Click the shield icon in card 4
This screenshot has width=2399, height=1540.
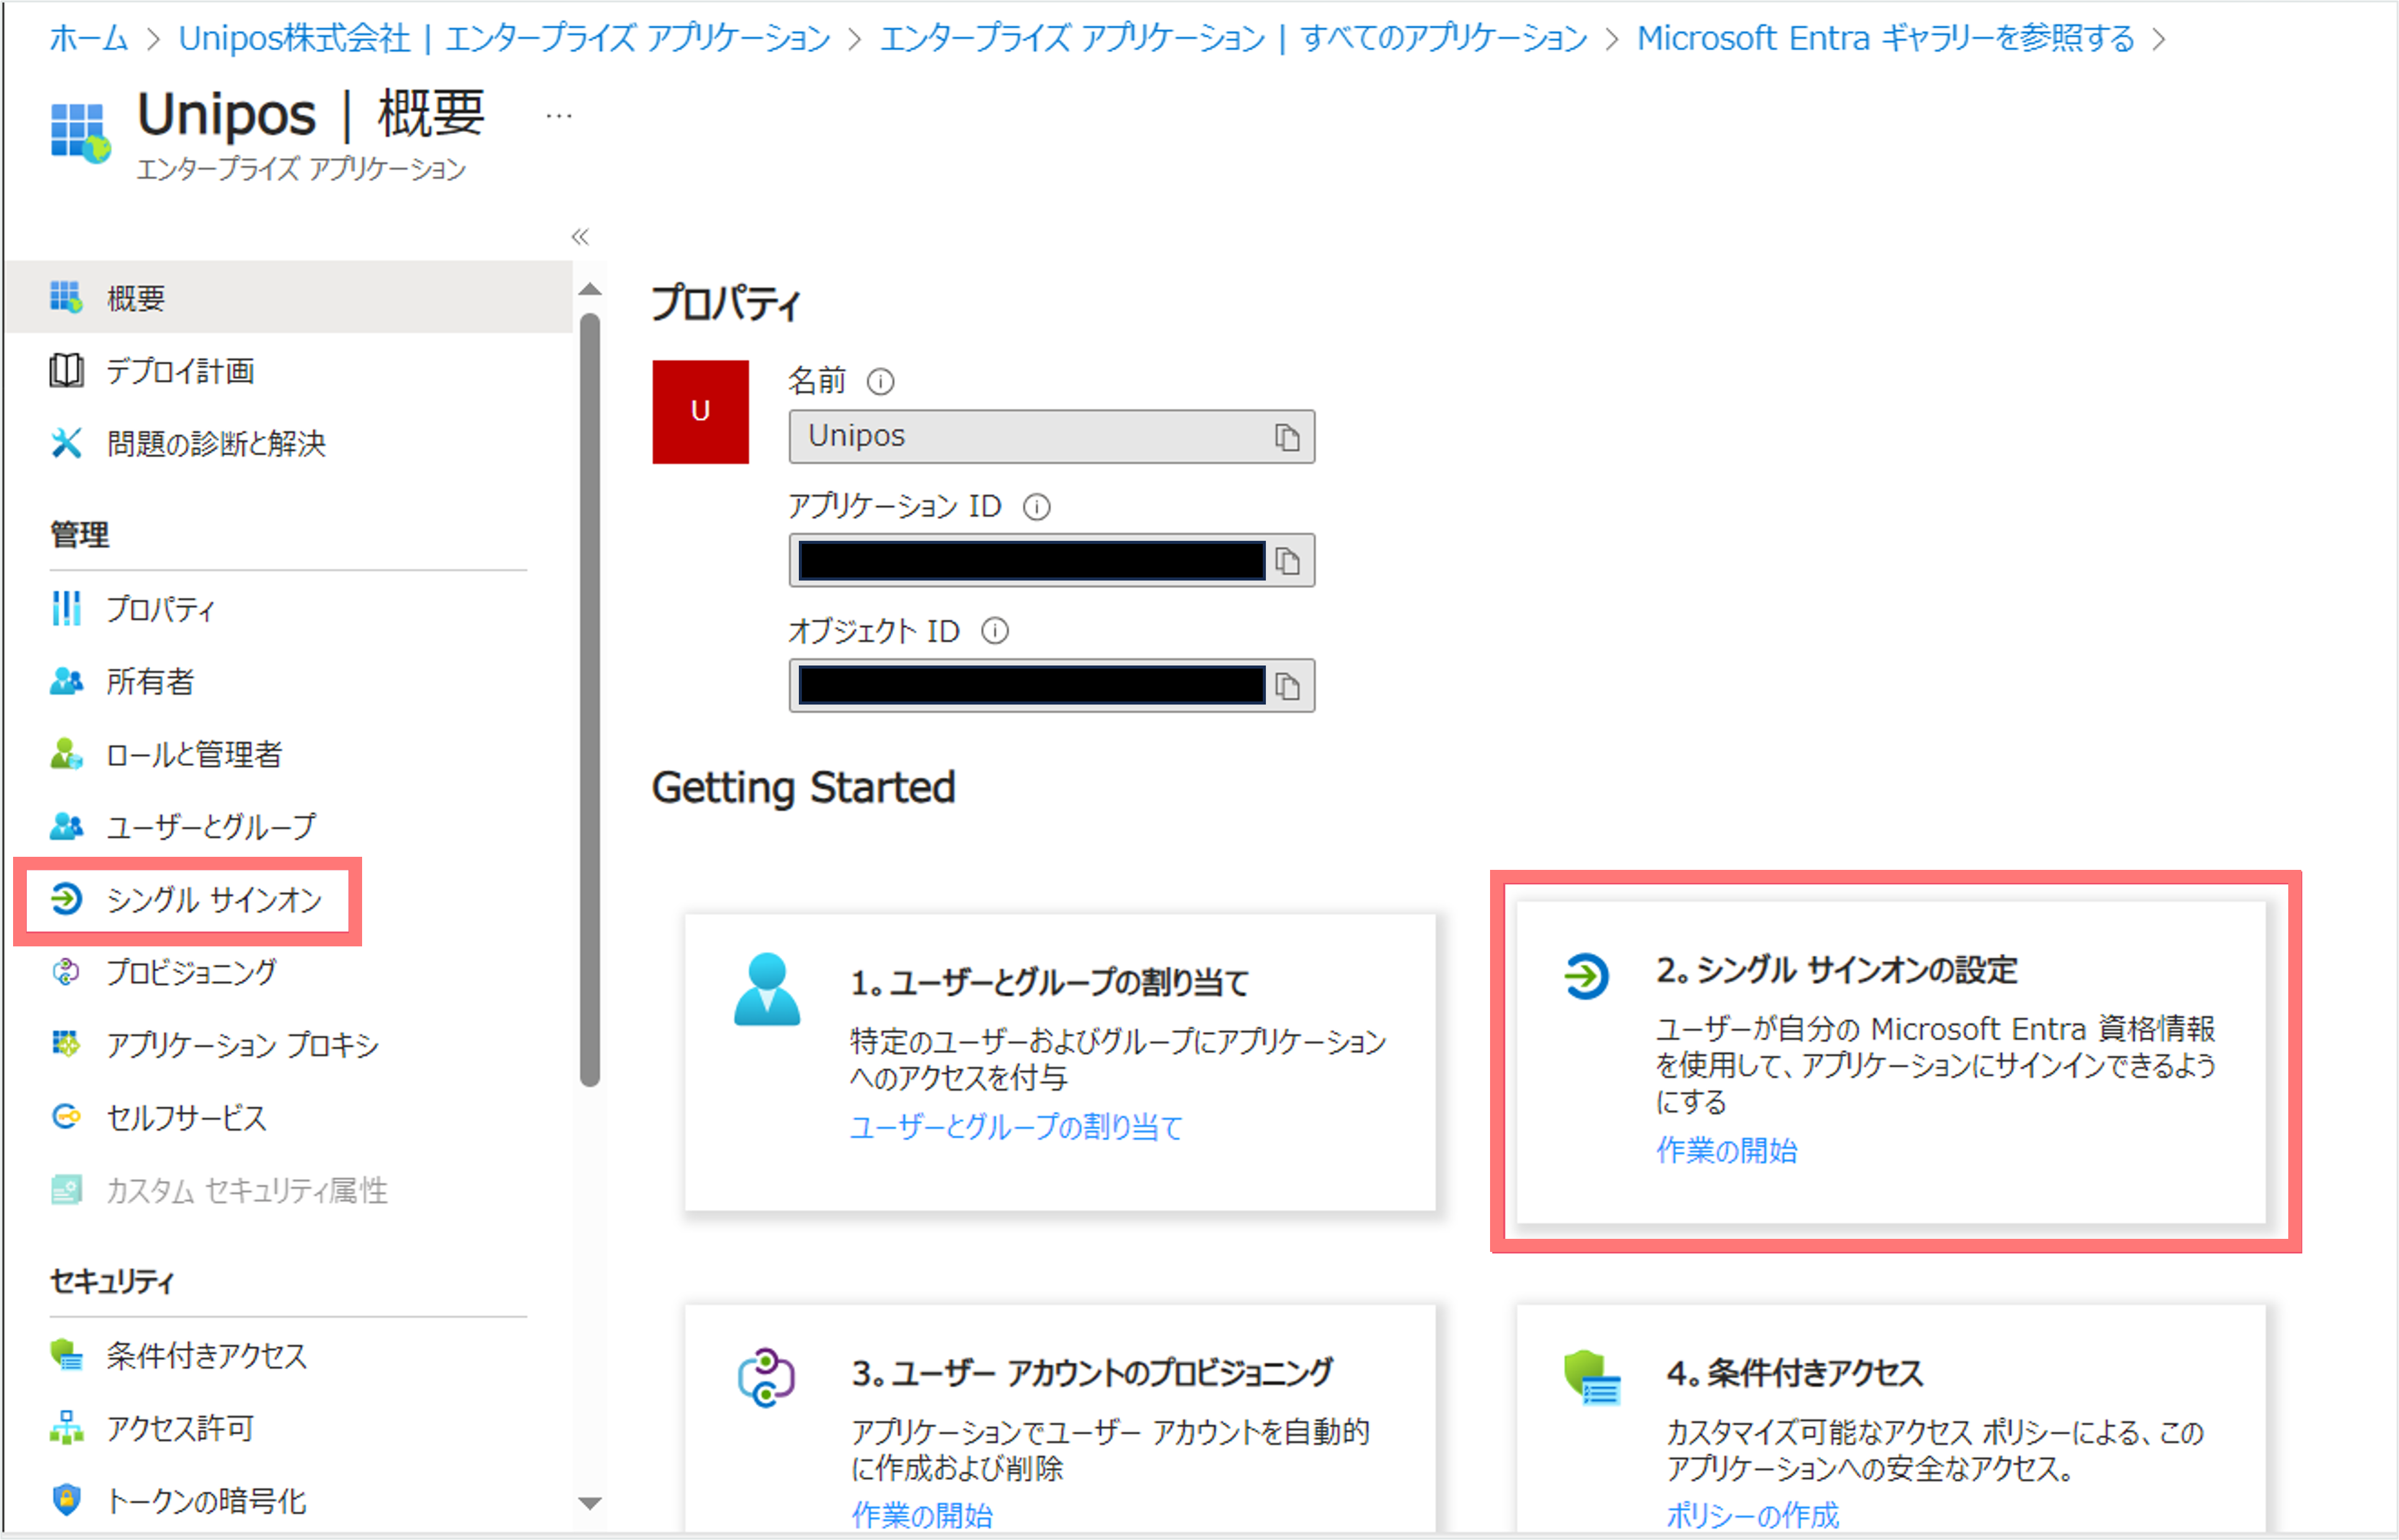1592,1378
